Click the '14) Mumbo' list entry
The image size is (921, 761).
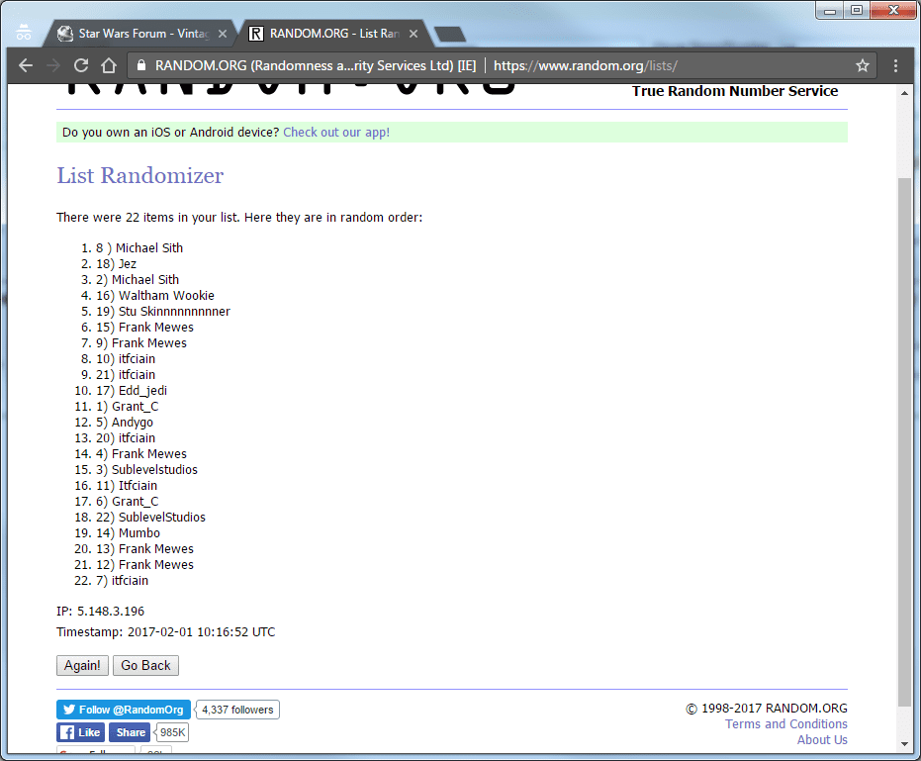(128, 533)
